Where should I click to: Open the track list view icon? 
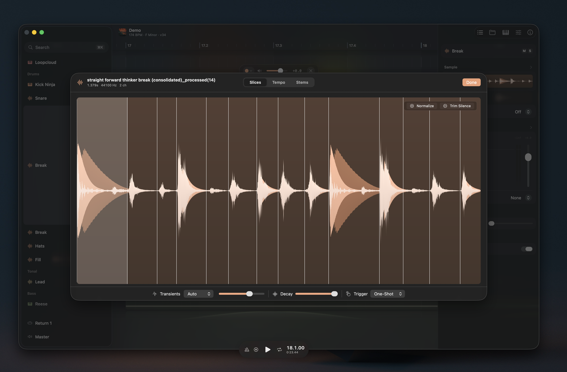(480, 32)
